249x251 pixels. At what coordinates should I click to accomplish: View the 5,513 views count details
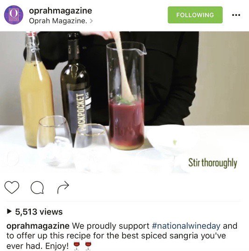tap(39, 212)
